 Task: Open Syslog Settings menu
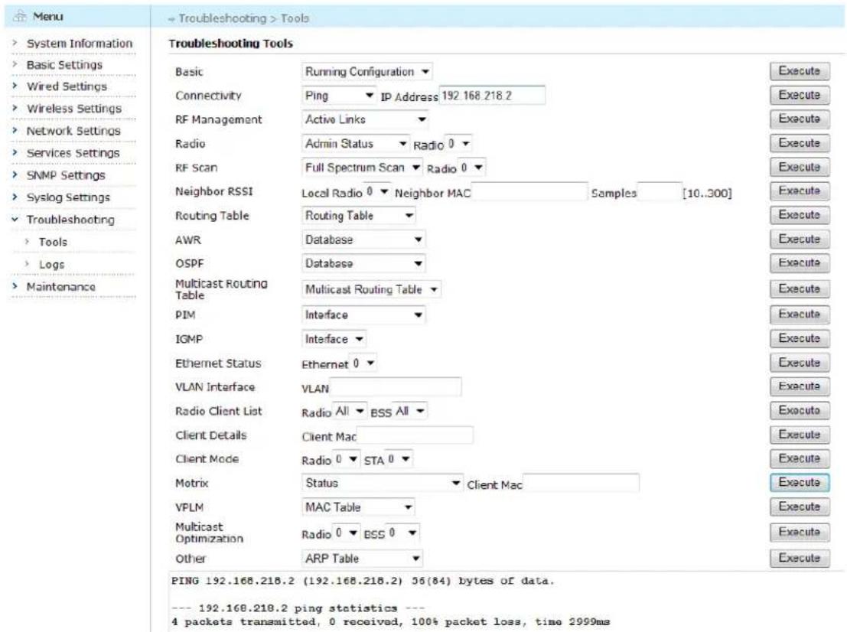point(68,197)
